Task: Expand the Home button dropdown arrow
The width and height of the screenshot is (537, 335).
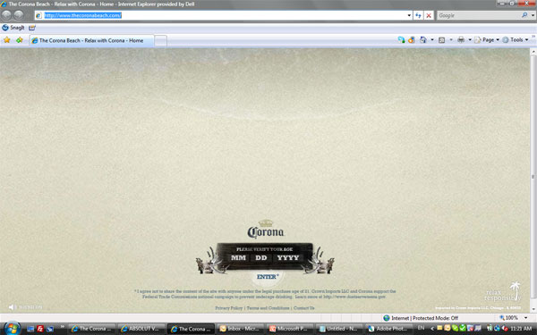Action: click(432, 40)
